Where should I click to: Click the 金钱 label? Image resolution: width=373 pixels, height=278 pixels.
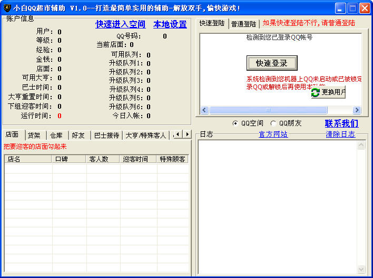tap(44, 59)
